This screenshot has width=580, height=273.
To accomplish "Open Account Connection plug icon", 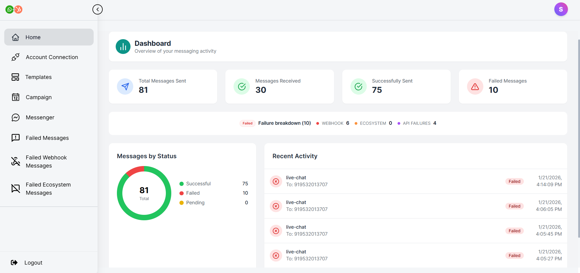I will point(15,57).
